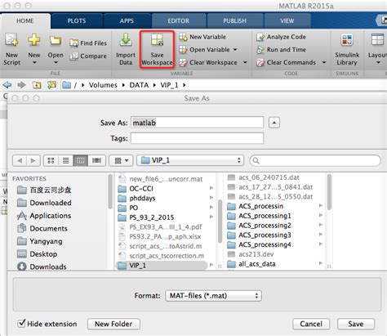Click New Folder button
The height and width of the screenshot is (336, 387).
point(113,324)
